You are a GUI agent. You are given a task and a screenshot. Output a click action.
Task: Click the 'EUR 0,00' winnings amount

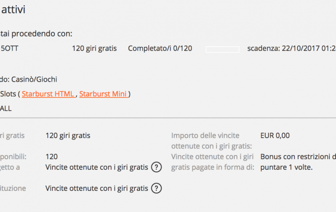pos(275,136)
